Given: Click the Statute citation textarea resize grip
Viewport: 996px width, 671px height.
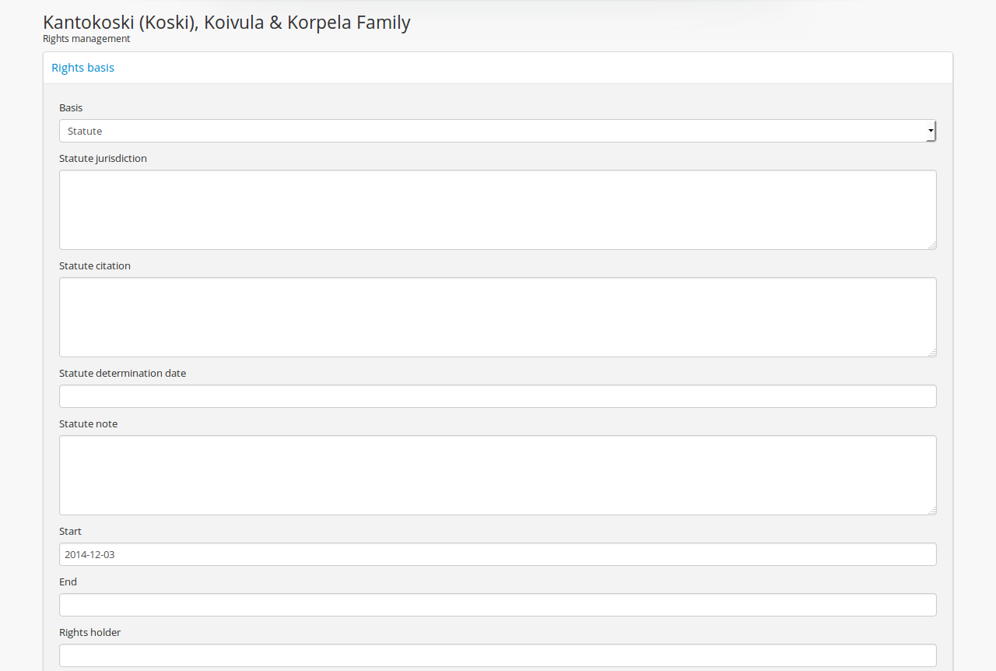Looking at the screenshot, I should click(x=932, y=353).
